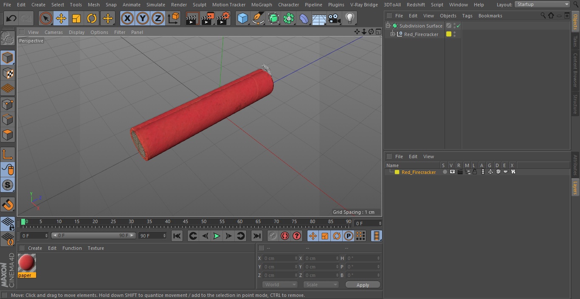The image size is (580, 299).
Task: Go to end of animation
Action: pos(257,236)
